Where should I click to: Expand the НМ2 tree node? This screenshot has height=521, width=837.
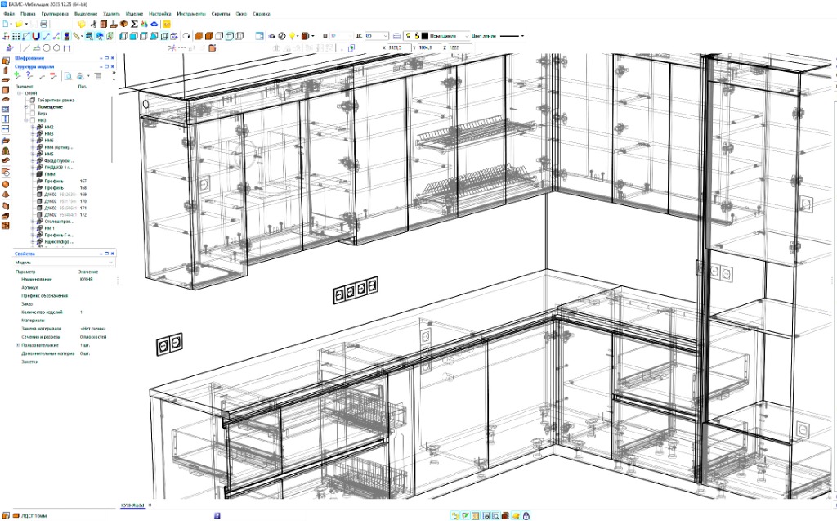33,128
